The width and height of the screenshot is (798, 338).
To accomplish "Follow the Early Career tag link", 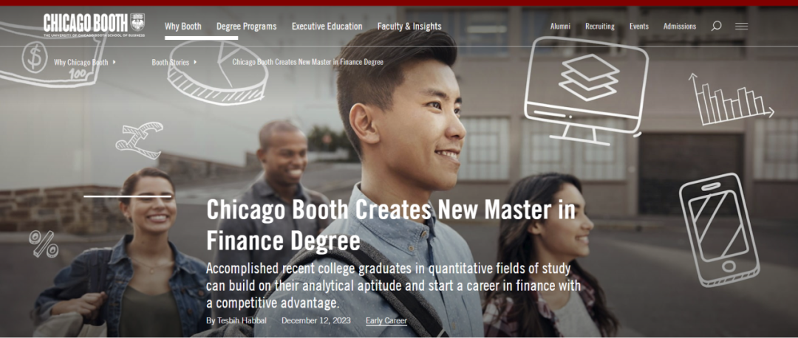I will [x=386, y=321].
